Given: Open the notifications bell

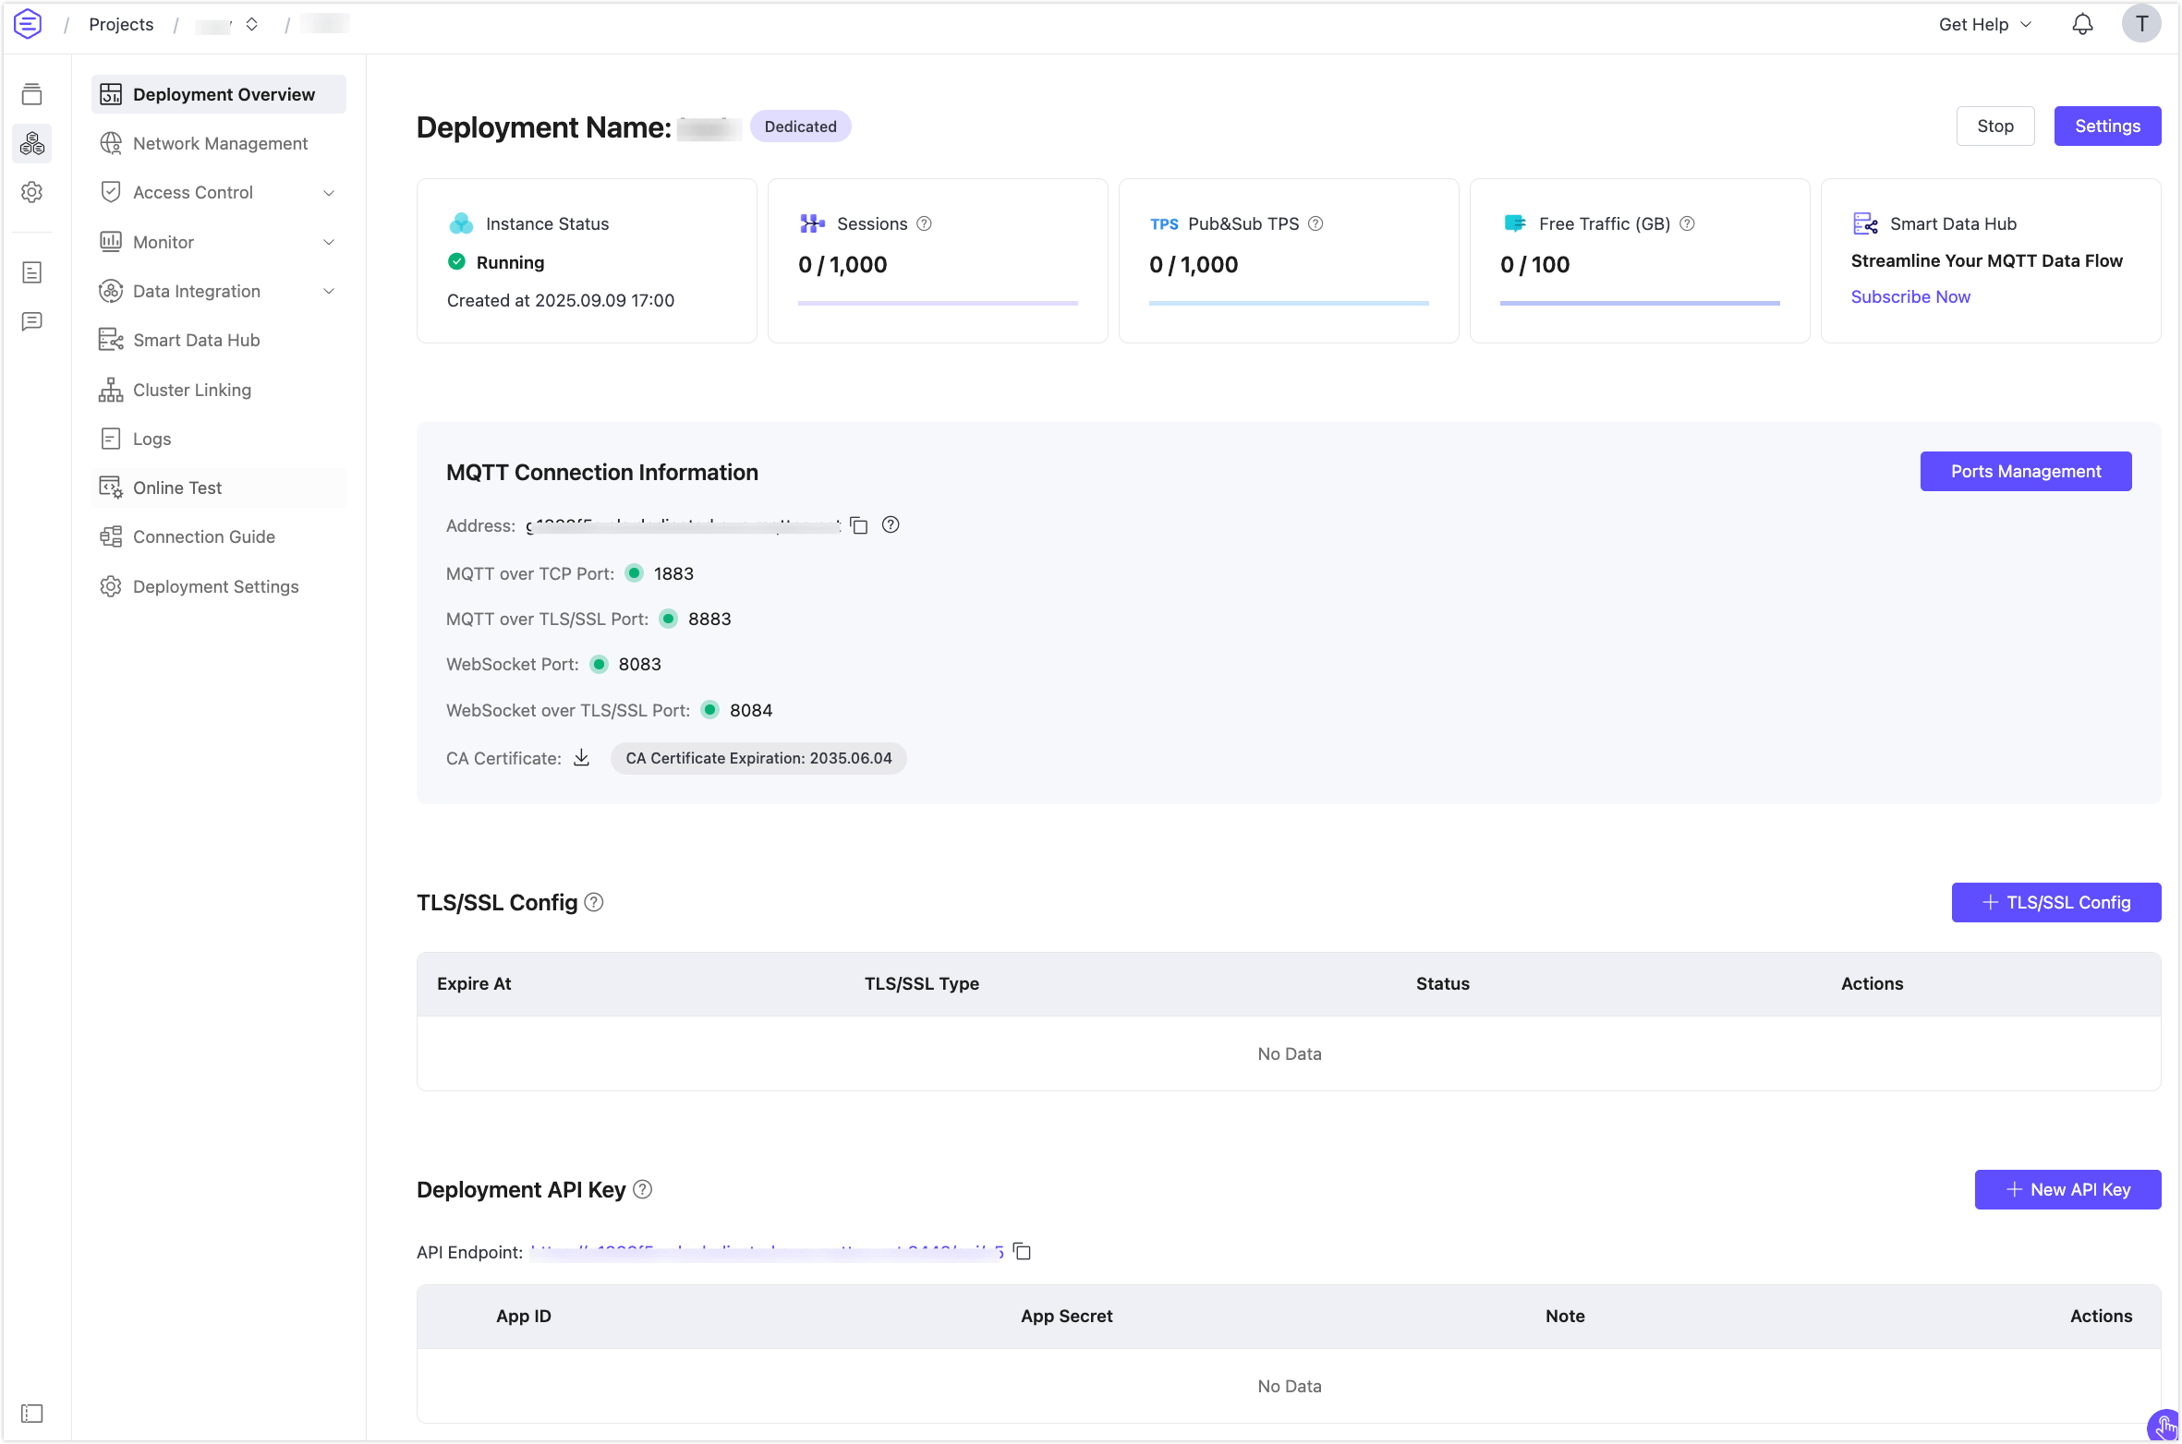Looking at the screenshot, I should click(x=2082, y=25).
